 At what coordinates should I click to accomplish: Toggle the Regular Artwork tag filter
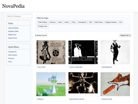[111, 22]
